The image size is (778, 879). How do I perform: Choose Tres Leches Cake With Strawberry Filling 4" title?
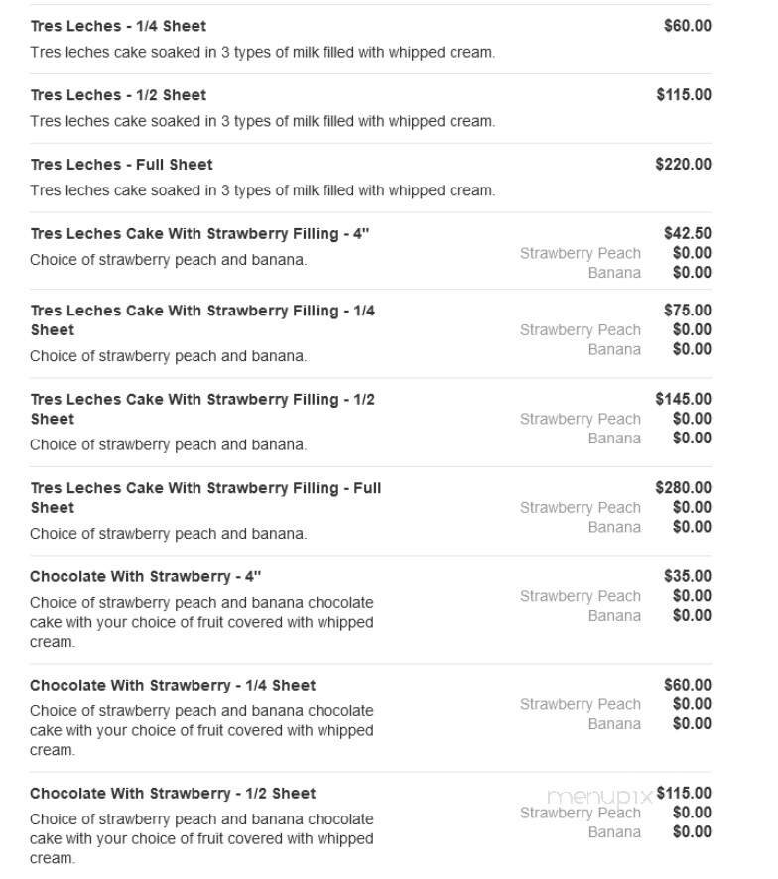[x=199, y=234]
